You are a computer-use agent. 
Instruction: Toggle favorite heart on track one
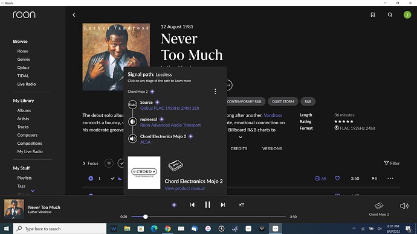click(337, 179)
